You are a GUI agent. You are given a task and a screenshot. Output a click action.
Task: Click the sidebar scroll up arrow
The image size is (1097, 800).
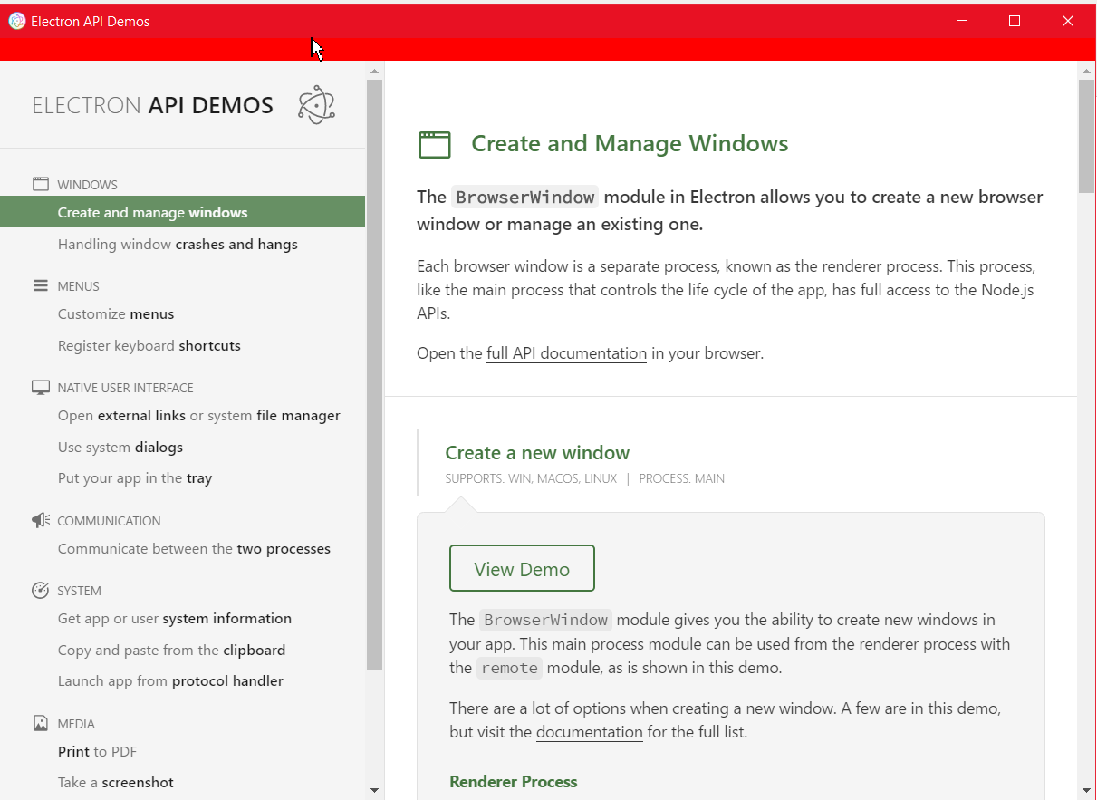(374, 70)
